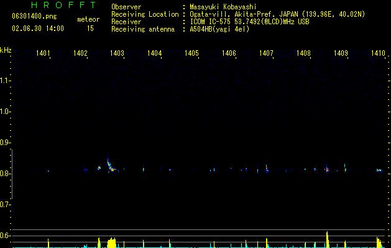Click the Receiving Location label
The image size is (391, 248).
[145, 15]
